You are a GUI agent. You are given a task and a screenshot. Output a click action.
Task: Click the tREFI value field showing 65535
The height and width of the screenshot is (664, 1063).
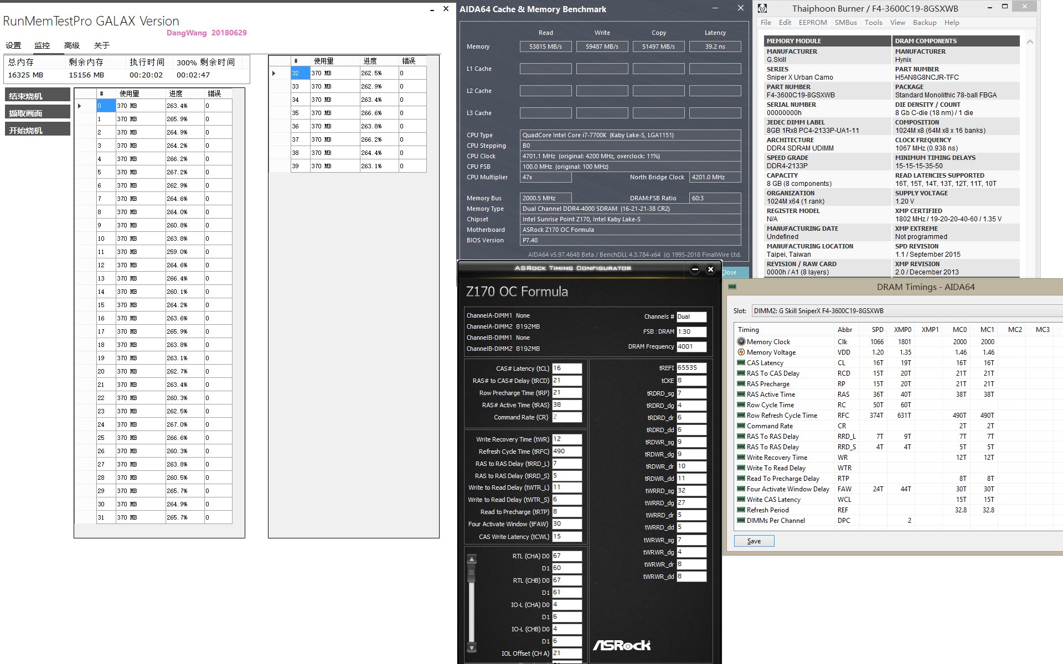pos(692,368)
